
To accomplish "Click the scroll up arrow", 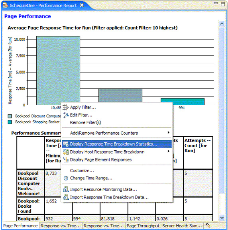I will point(222,24).
